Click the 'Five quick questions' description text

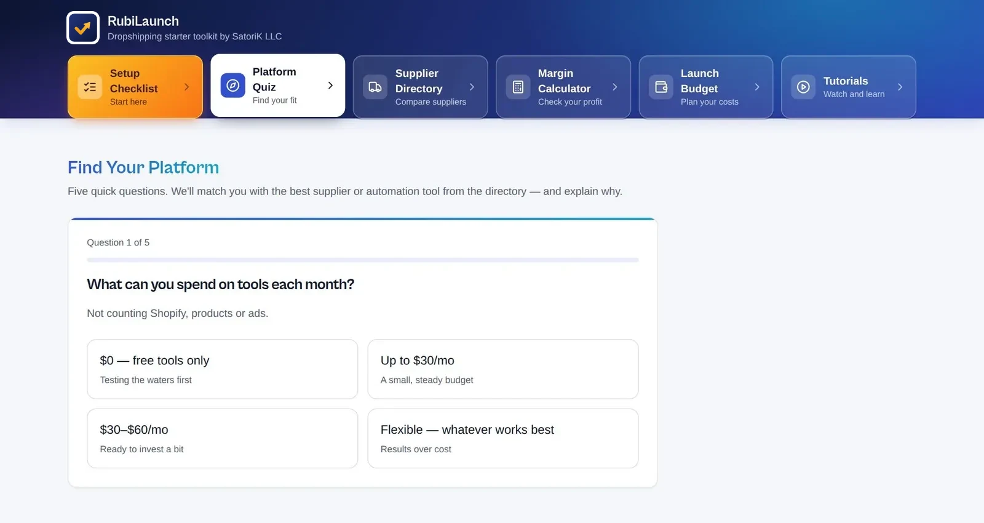click(x=345, y=191)
